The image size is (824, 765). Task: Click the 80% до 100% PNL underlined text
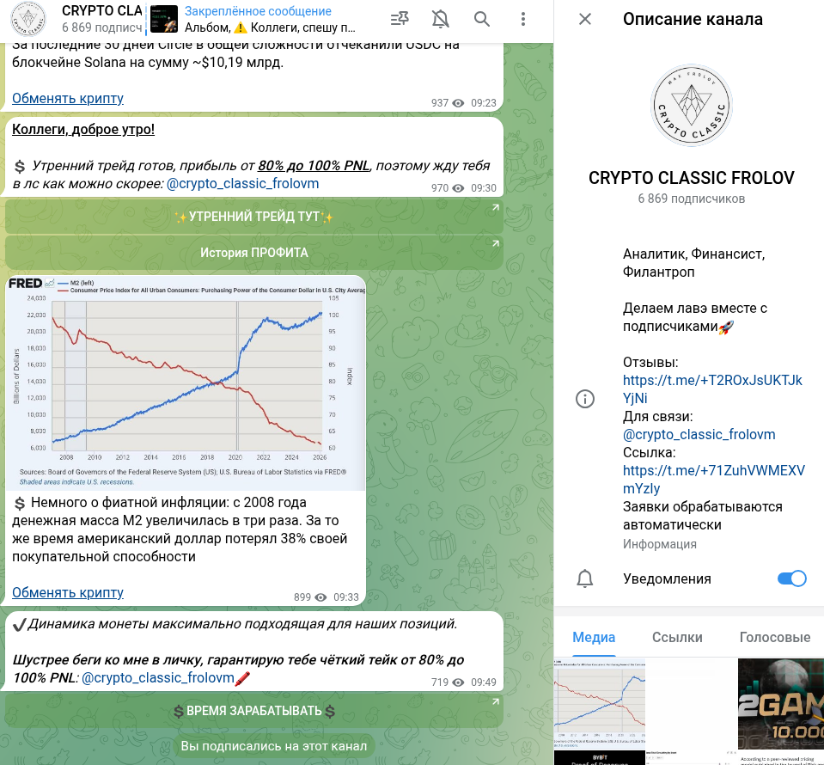[314, 166]
